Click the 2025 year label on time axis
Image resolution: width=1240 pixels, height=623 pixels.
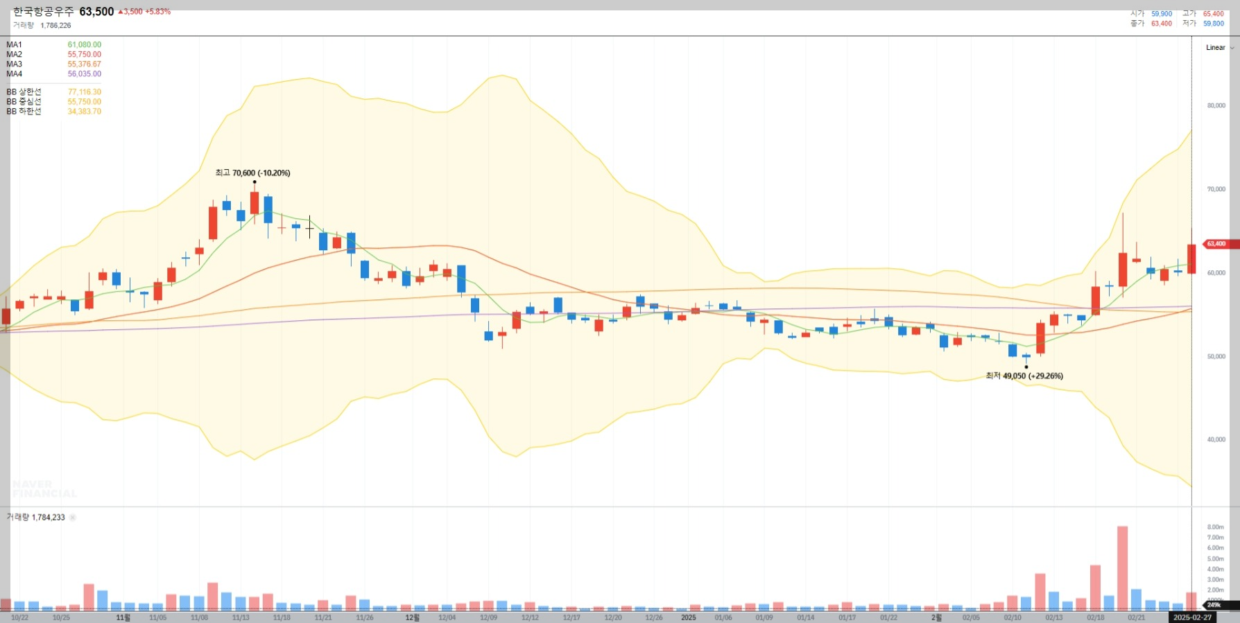(x=689, y=617)
